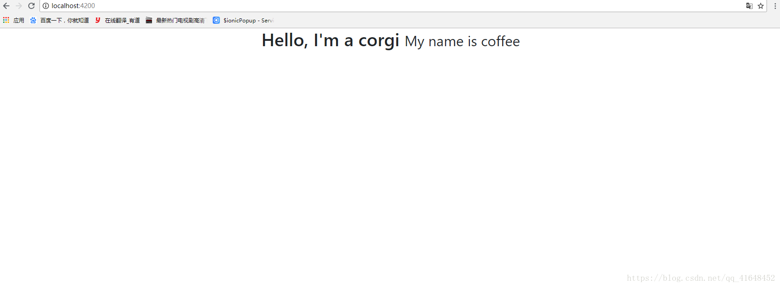Open the 最新热门电视剧高清 bookmark
The width and height of the screenshot is (780, 287).
(x=180, y=20)
